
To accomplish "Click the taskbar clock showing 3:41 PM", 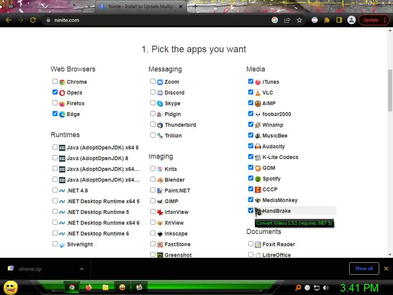I will 359,288.
